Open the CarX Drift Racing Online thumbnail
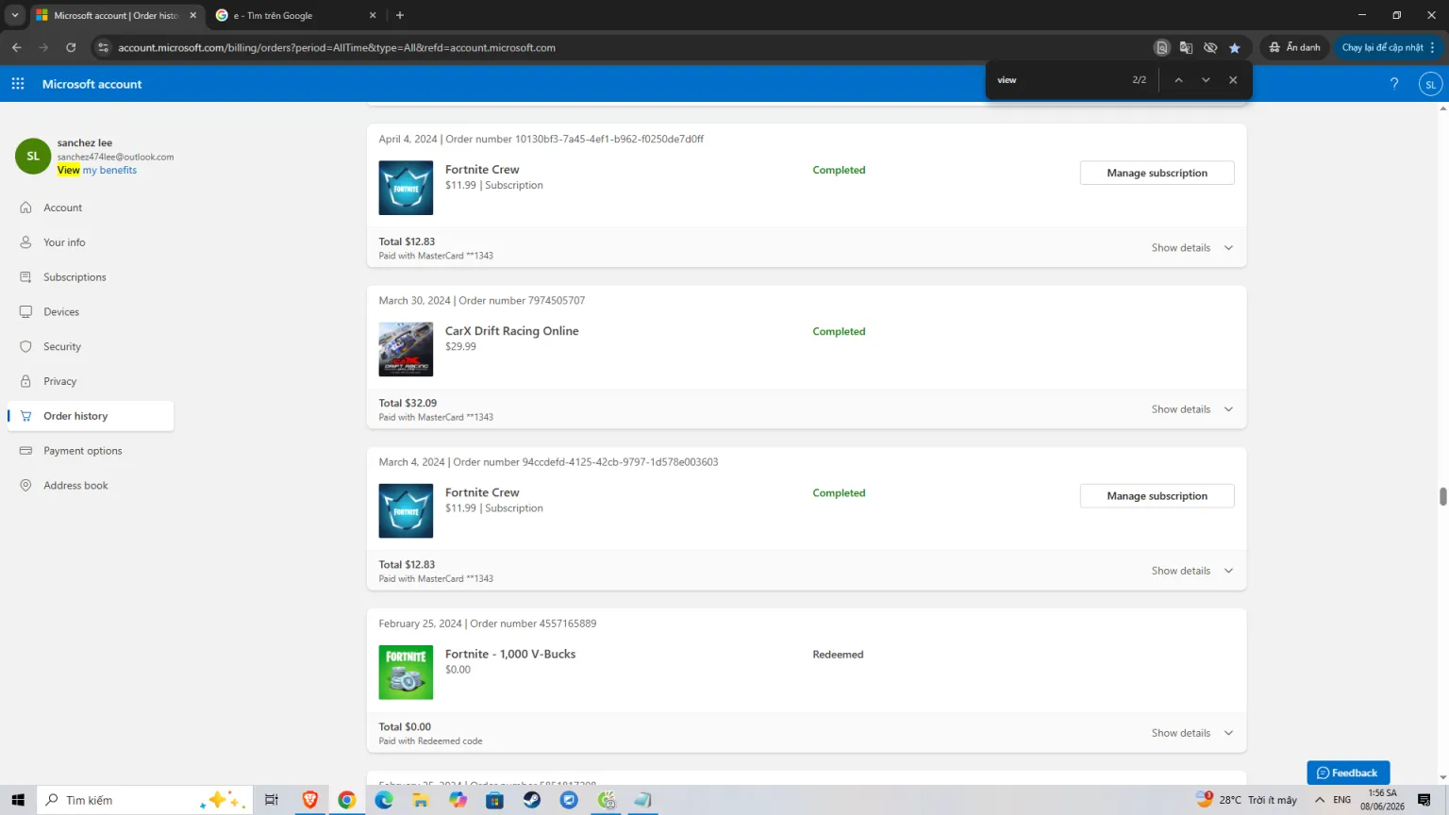The image size is (1449, 815). pos(406,349)
